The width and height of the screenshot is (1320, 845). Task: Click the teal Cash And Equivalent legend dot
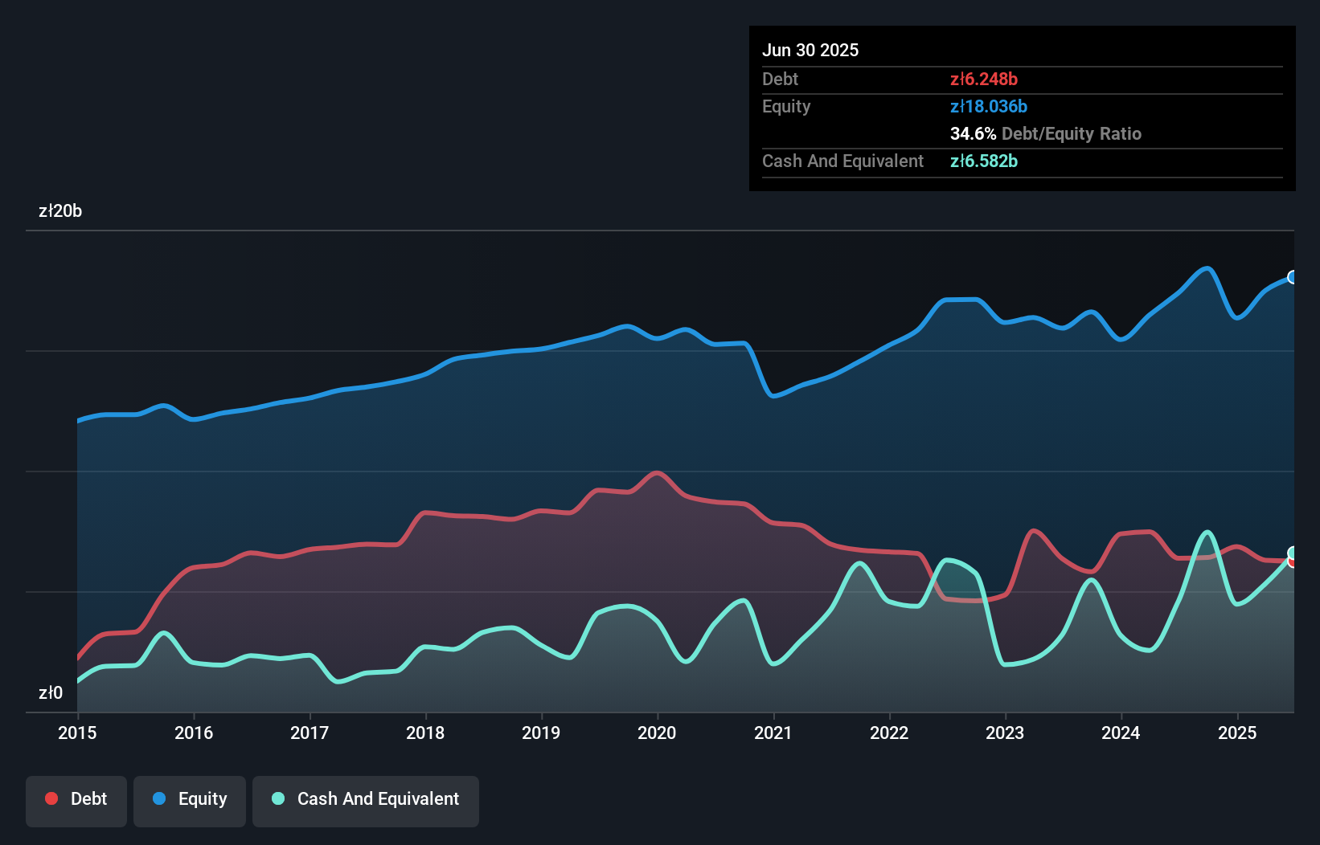(x=277, y=798)
